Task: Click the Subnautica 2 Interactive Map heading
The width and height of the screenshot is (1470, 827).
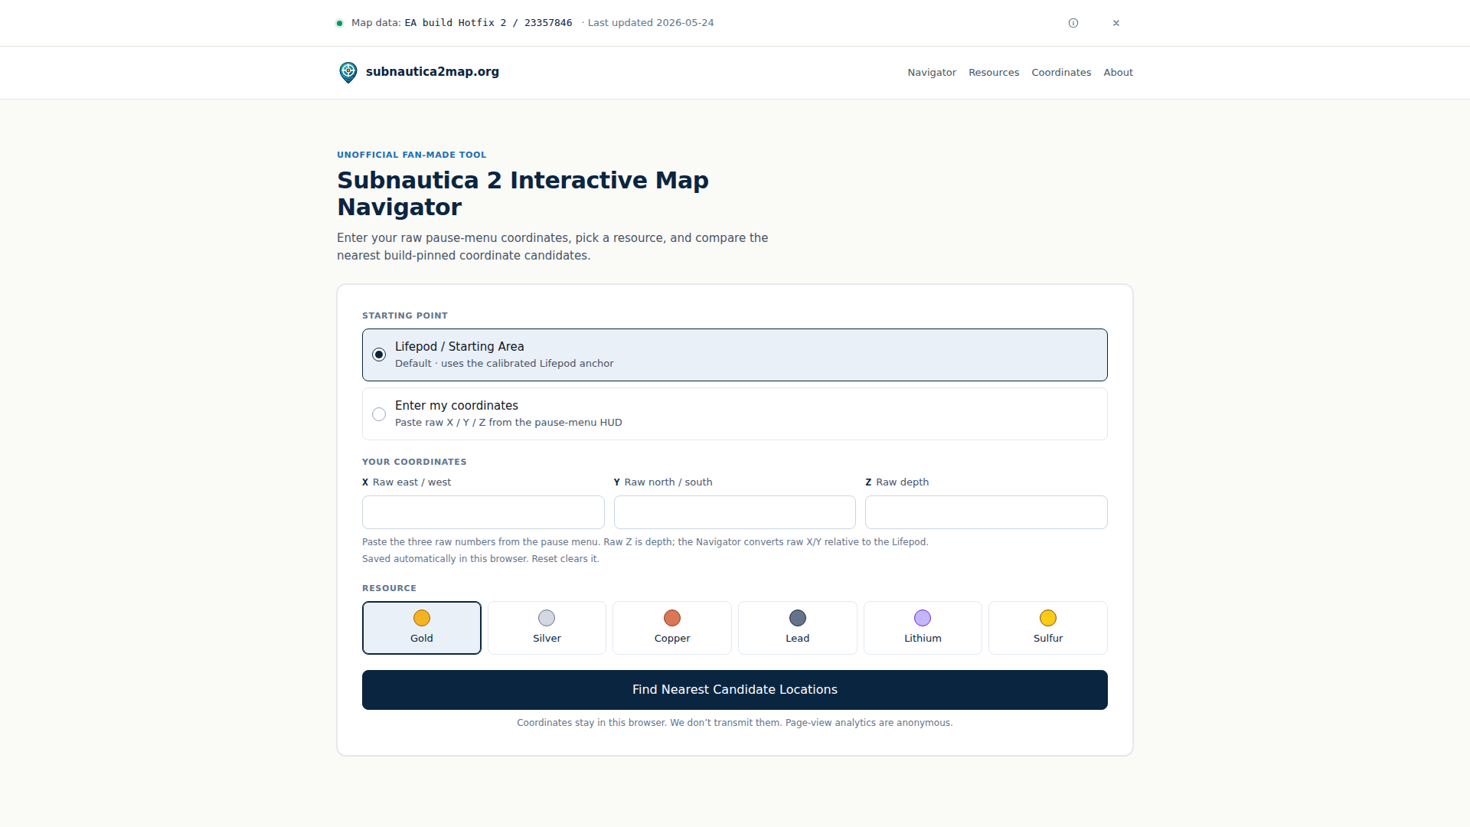Action: [x=523, y=194]
